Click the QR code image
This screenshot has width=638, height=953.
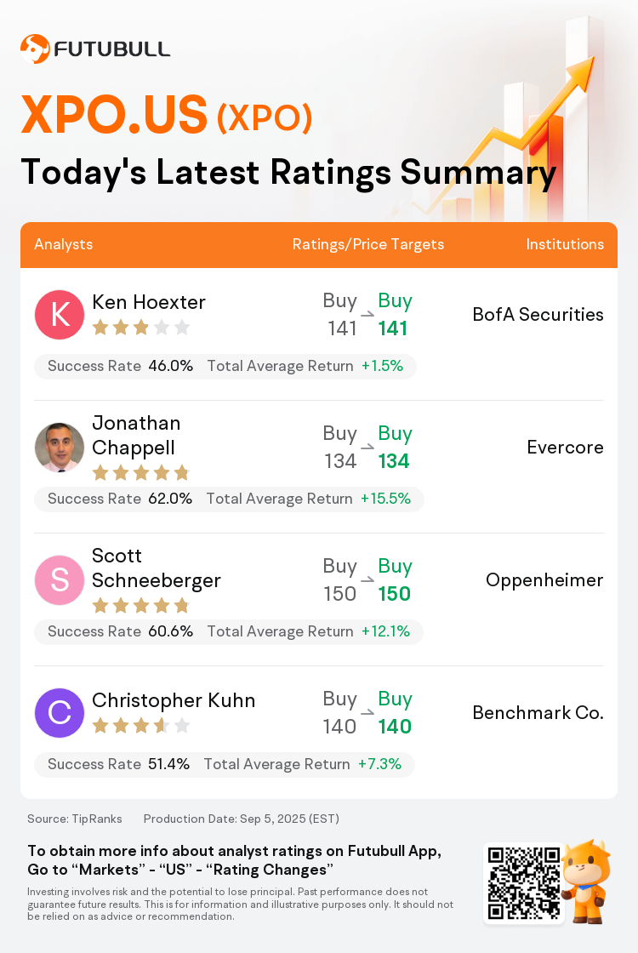point(524,883)
